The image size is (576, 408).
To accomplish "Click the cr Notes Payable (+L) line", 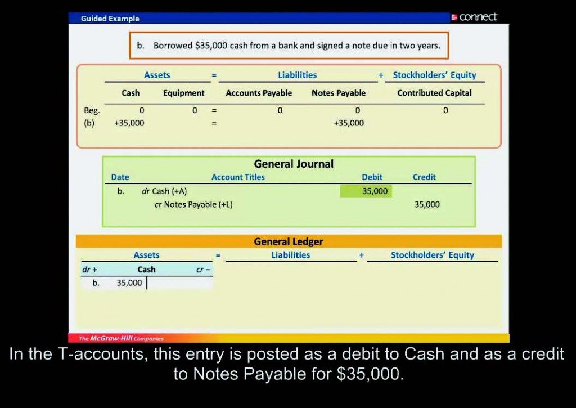I will tap(193, 204).
